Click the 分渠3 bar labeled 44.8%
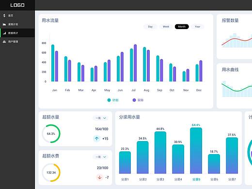The image size is (252, 189). tap(160, 153)
